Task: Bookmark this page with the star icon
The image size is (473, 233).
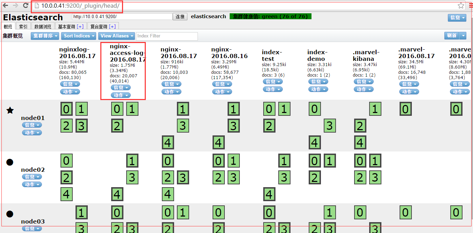Action: pyautogui.click(x=461, y=6)
